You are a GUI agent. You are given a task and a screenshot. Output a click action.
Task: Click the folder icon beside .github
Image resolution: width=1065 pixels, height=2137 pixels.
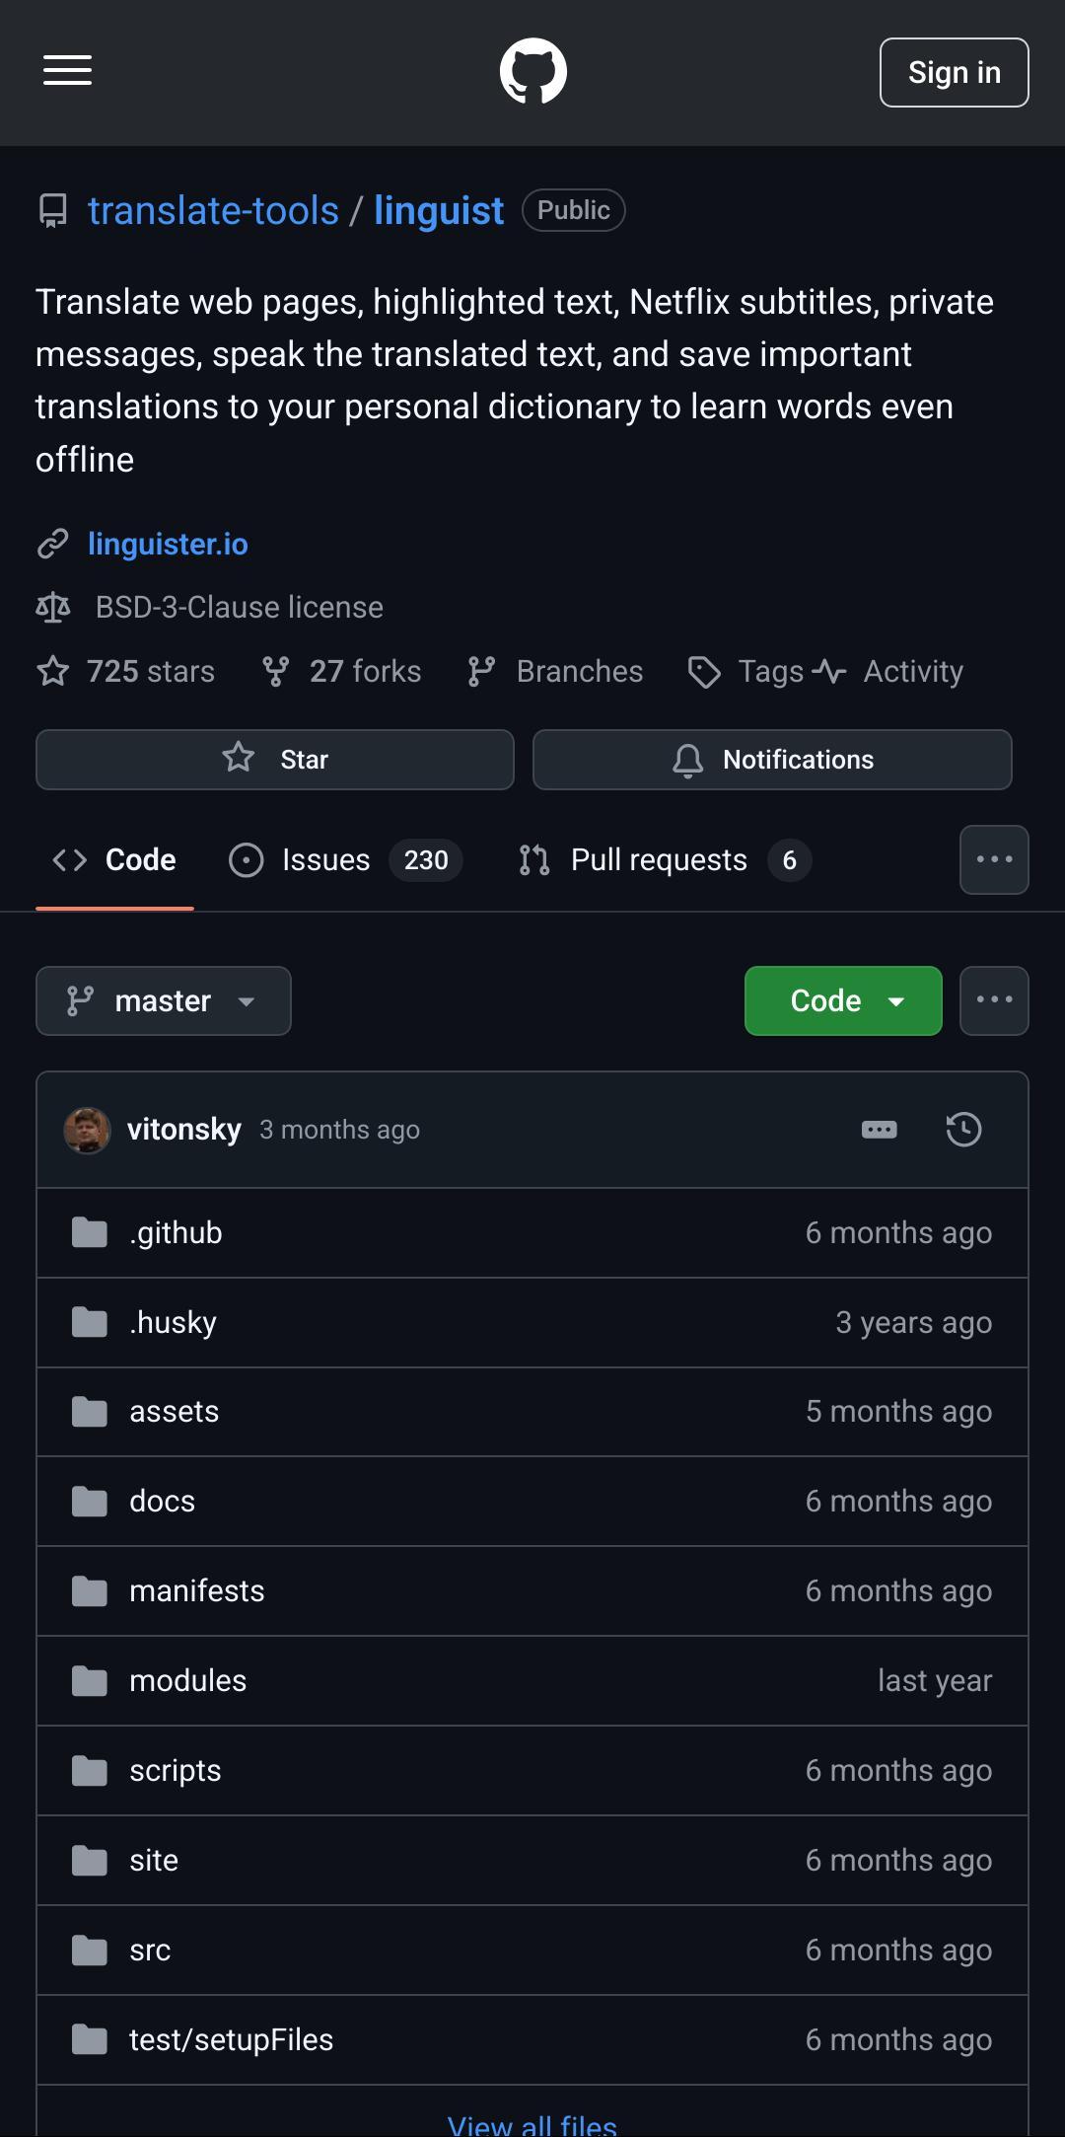pyautogui.click(x=90, y=1232)
